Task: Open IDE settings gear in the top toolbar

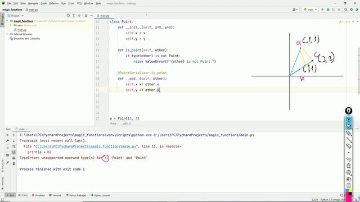Action: click(351, 10)
